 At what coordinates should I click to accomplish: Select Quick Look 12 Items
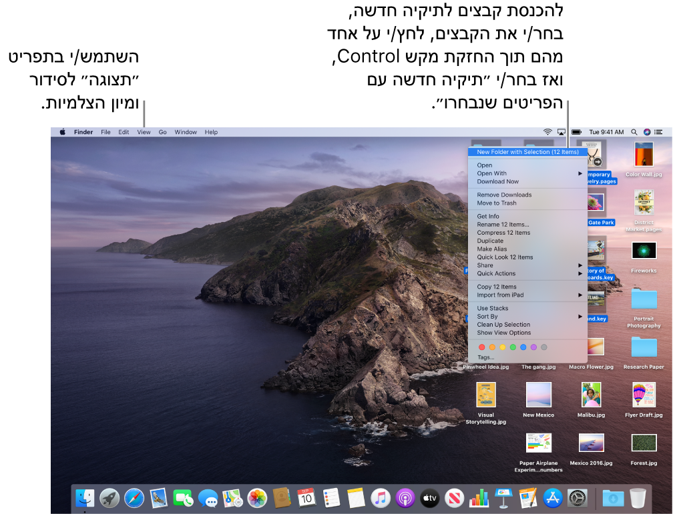(x=527, y=257)
